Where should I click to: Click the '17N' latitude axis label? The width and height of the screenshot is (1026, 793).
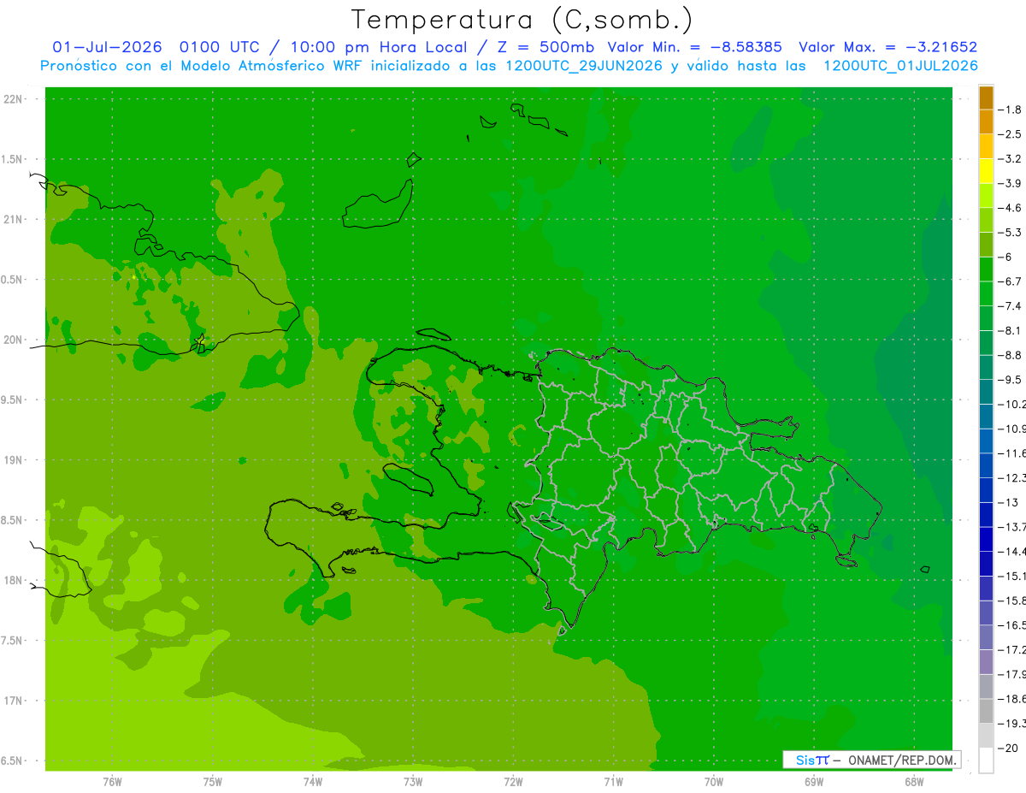click(14, 701)
